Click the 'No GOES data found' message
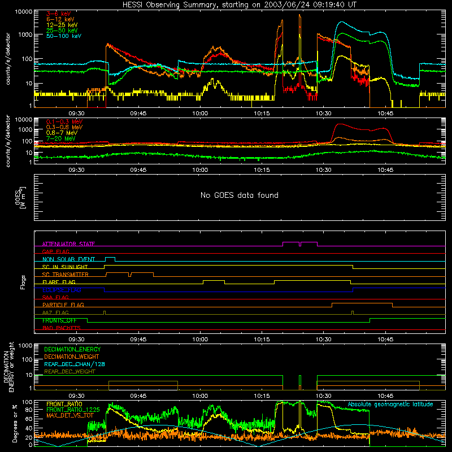The image size is (452, 452). (240, 195)
